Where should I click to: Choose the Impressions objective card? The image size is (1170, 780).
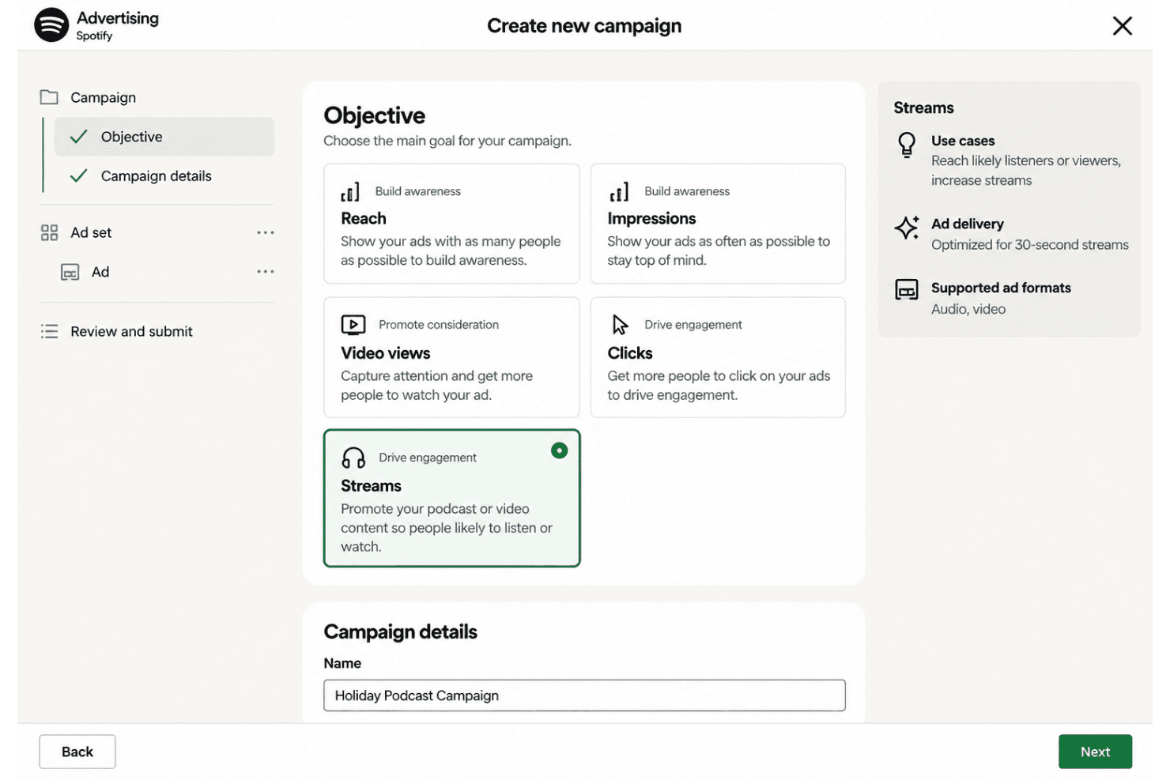point(718,224)
